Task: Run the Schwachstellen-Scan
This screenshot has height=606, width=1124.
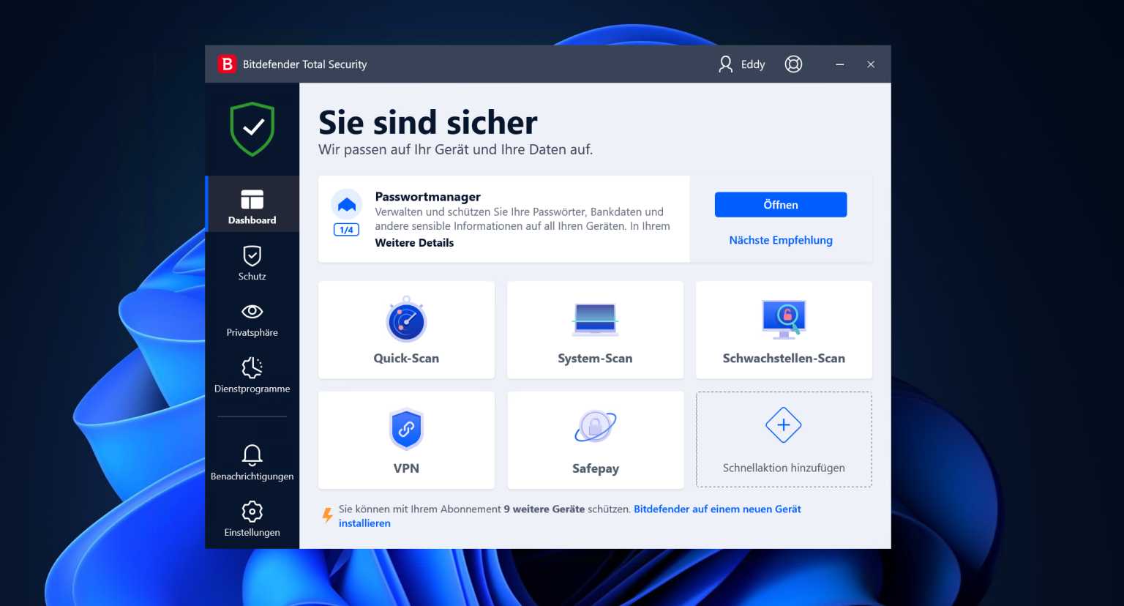Action: (x=784, y=329)
